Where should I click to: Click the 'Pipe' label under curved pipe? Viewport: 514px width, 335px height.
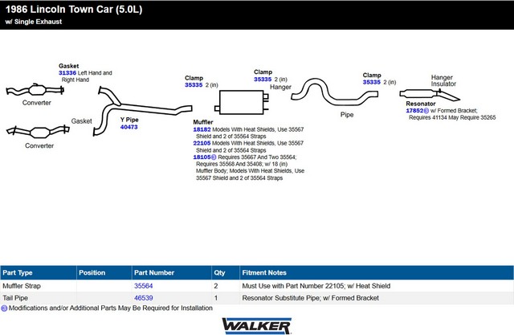347,115
